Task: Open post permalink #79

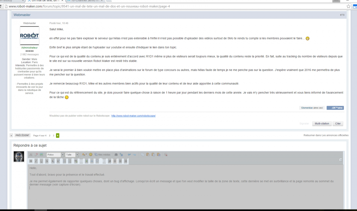Action: coord(342,15)
